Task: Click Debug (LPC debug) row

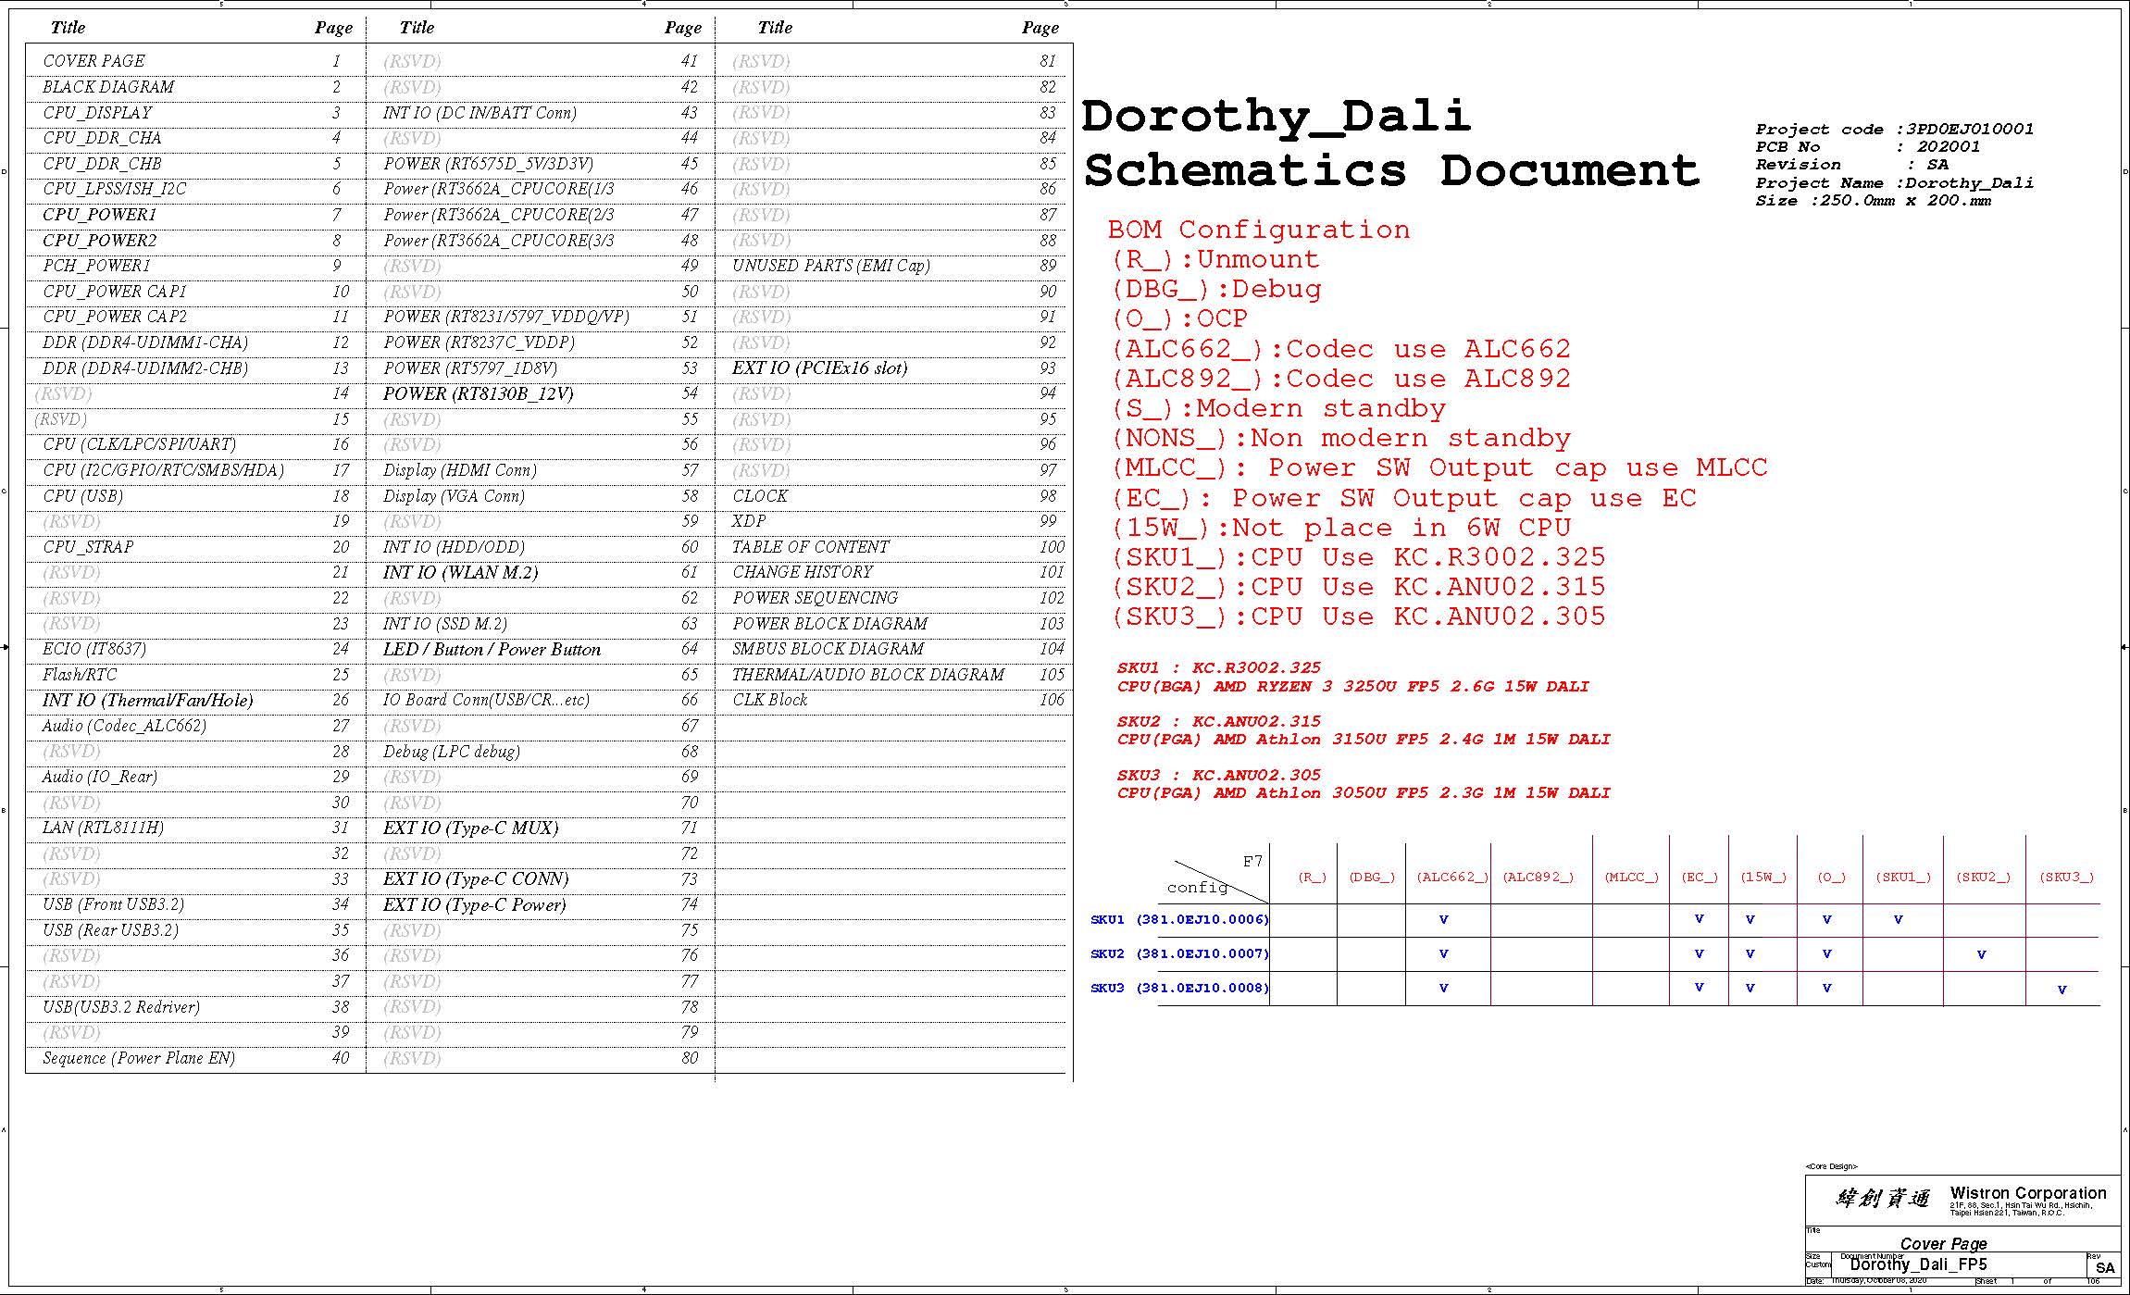Action: (x=452, y=752)
